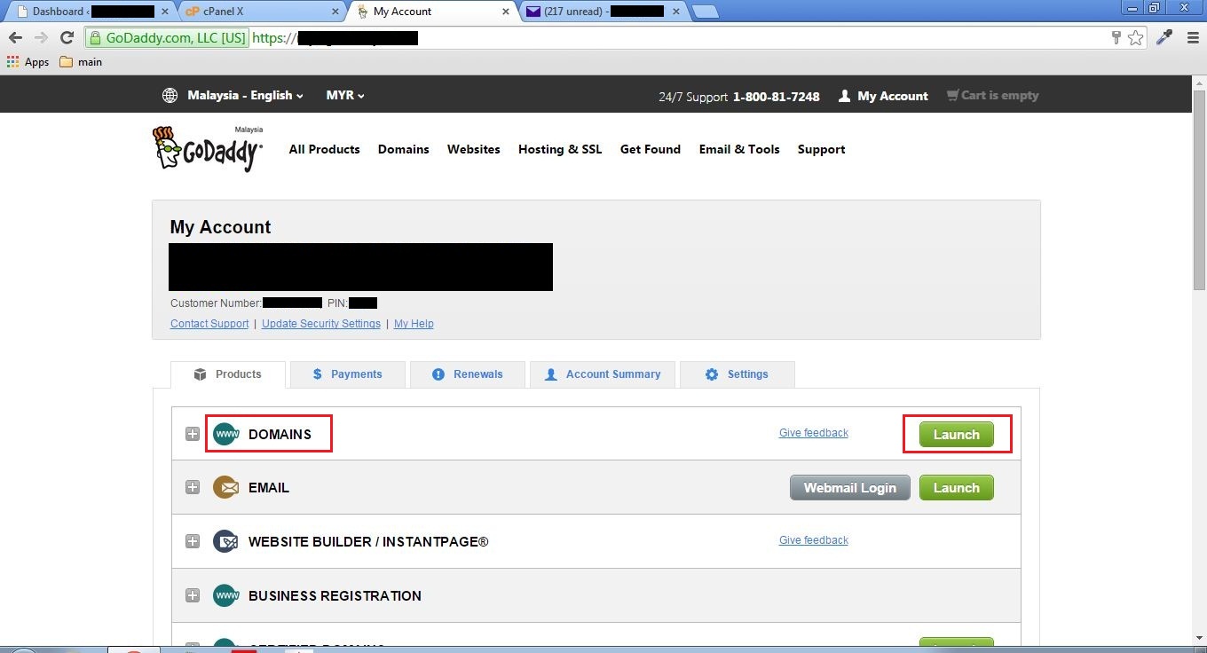
Task: Switch to the Renewals tab
Action: [468, 374]
